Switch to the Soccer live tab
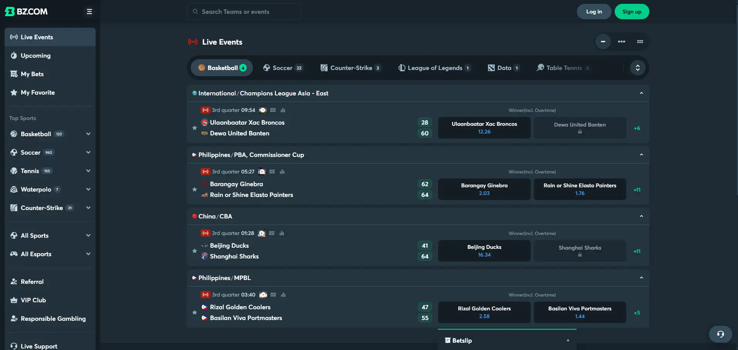The width and height of the screenshot is (738, 350). [283, 68]
